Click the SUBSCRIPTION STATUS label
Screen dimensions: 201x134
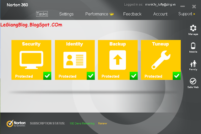point(47,123)
